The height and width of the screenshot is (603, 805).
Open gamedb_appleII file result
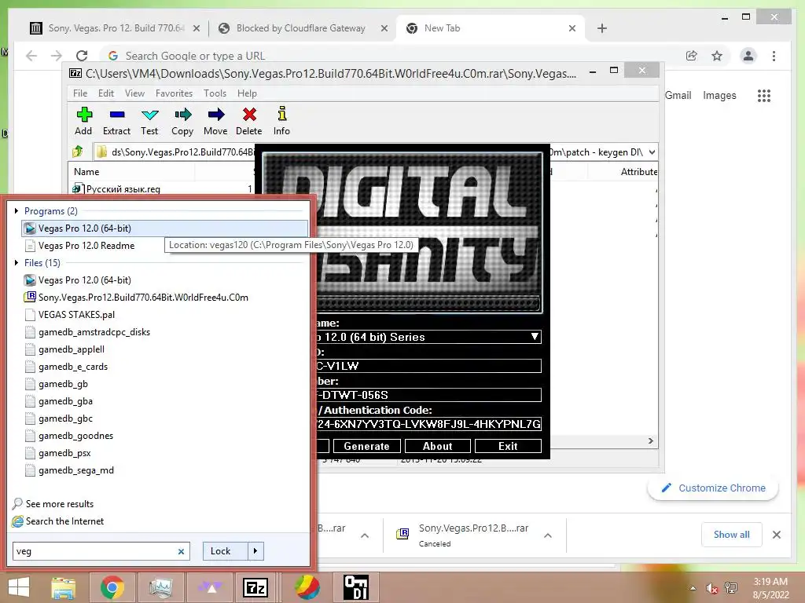coord(72,349)
